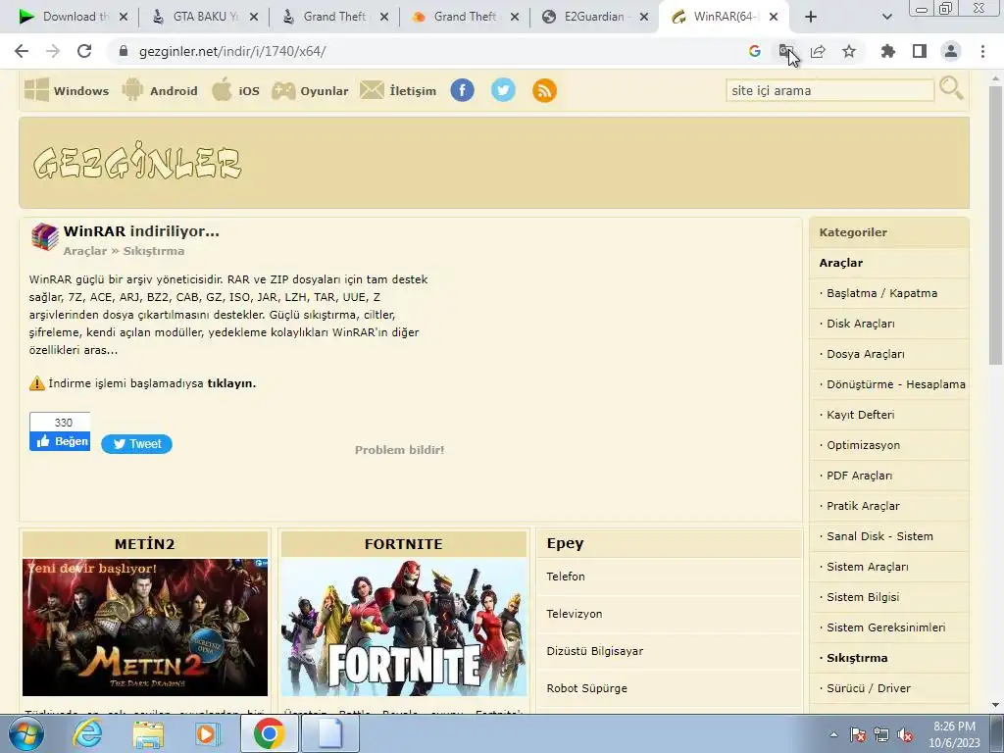The height and width of the screenshot is (753, 1004).
Task: Toggle the browser side panel
Action: (x=920, y=51)
